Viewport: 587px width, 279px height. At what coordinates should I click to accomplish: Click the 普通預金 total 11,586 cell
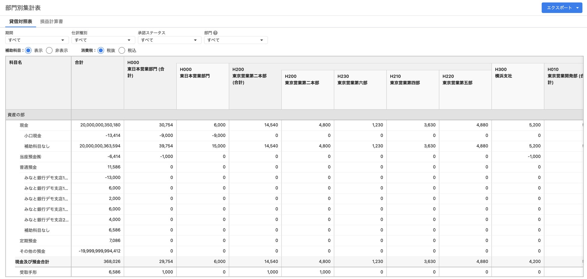[98, 167]
